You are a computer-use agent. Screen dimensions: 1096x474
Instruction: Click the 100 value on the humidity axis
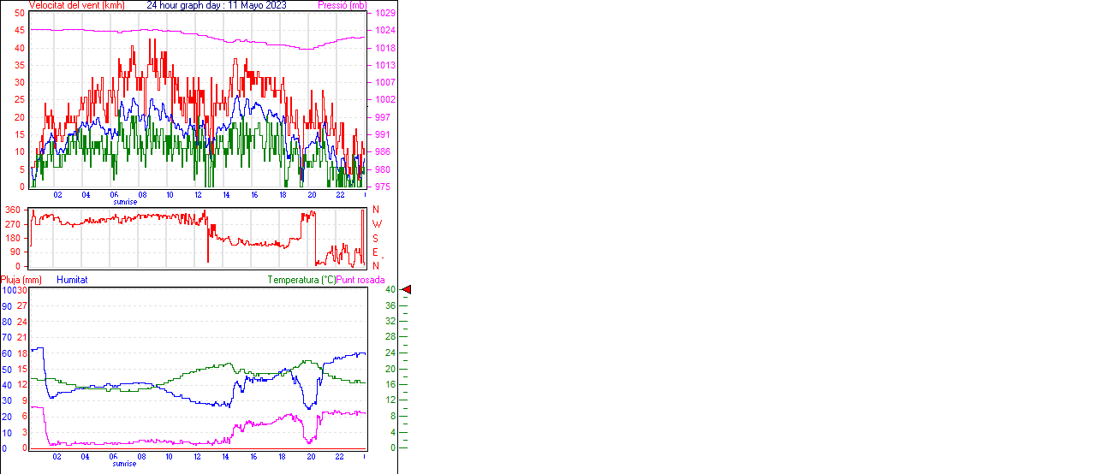tap(8, 290)
